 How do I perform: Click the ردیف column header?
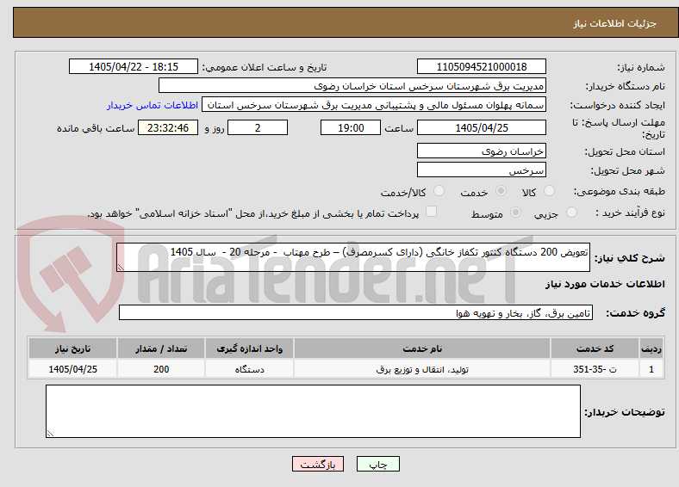[651, 348]
